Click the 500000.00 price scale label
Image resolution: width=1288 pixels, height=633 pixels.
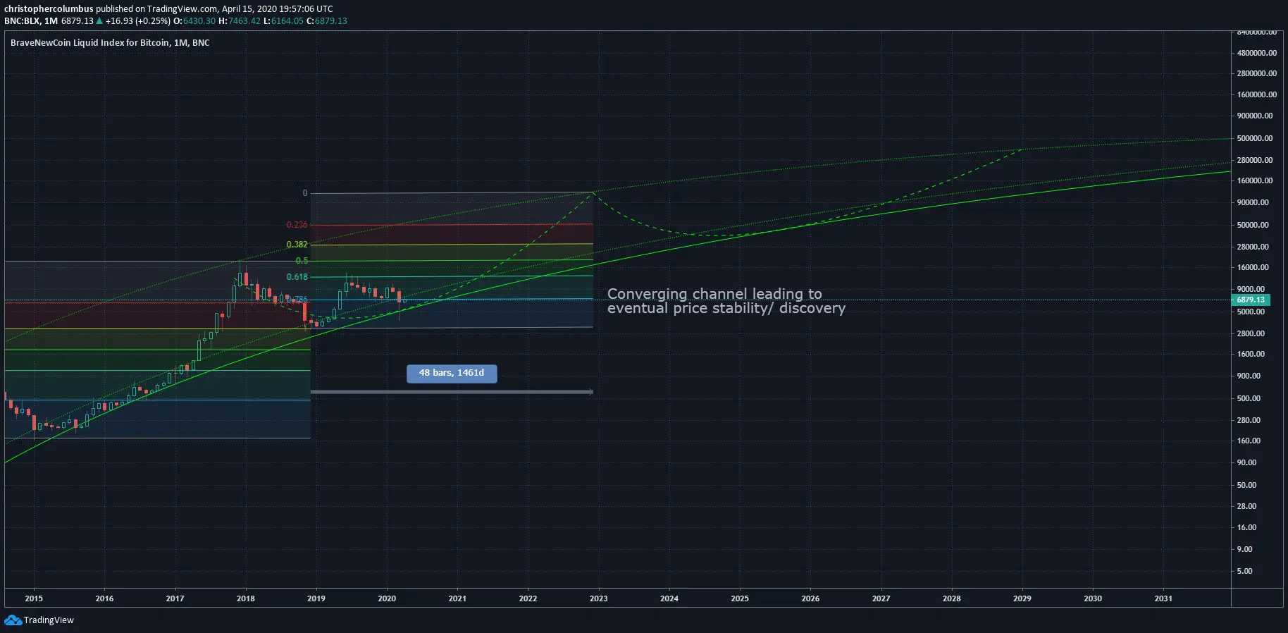pyautogui.click(x=1254, y=138)
